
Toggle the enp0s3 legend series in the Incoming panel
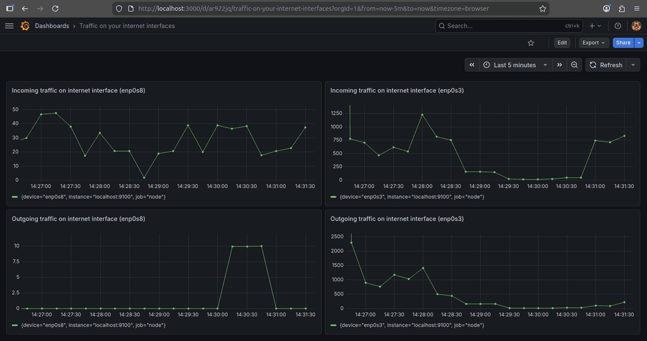coord(412,197)
